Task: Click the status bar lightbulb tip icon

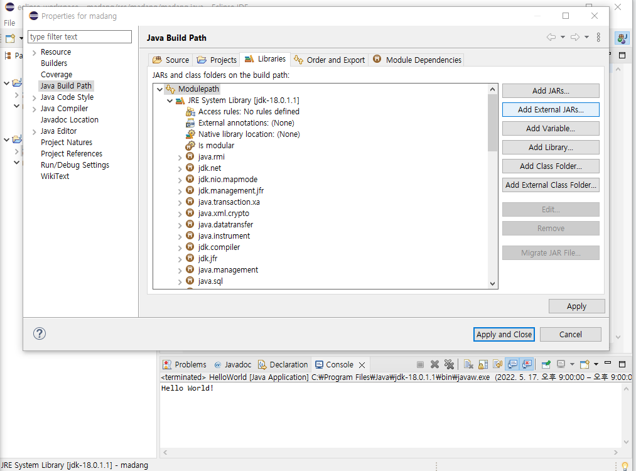Action: click(625, 467)
